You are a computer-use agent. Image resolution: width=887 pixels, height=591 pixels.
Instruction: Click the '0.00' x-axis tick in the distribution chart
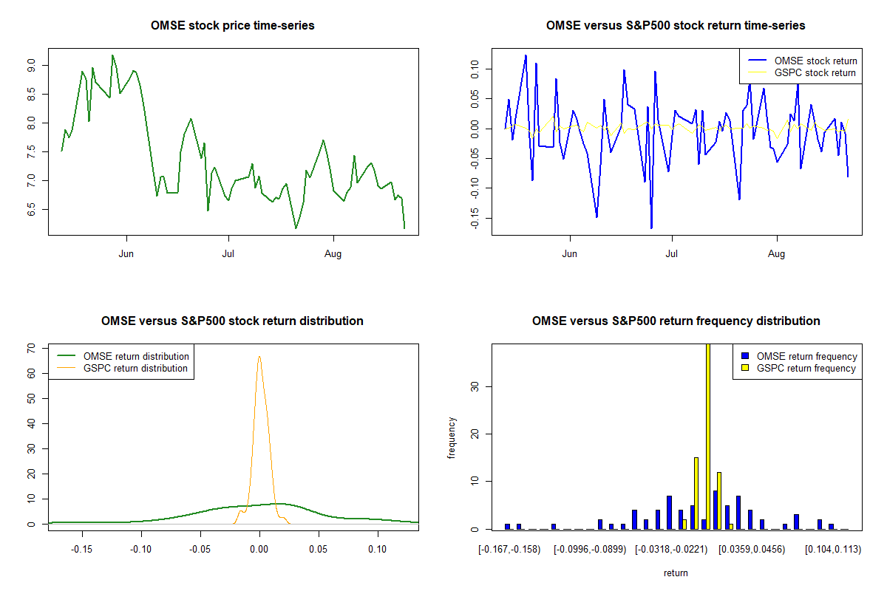click(259, 549)
